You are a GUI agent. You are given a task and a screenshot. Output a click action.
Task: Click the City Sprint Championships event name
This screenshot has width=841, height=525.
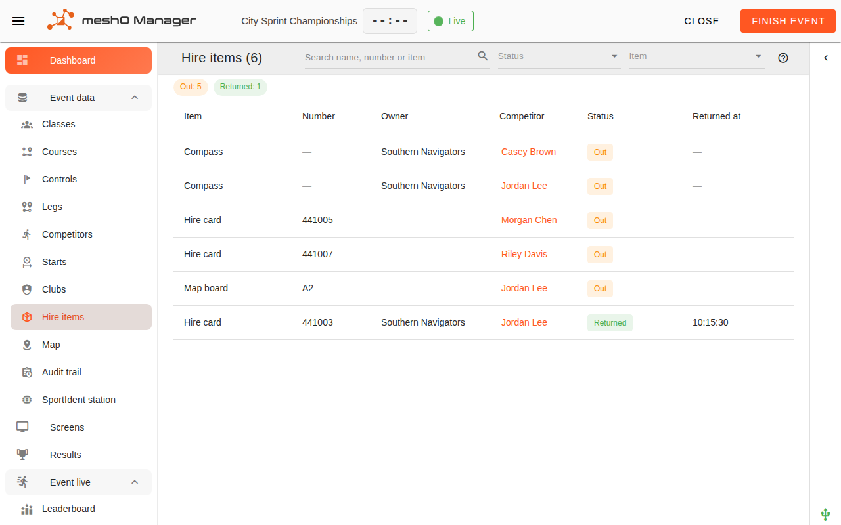pos(299,21)
